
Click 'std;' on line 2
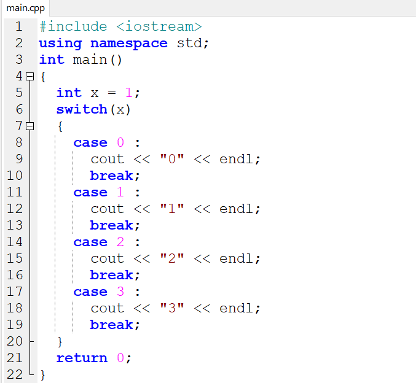point(193,43)
